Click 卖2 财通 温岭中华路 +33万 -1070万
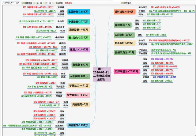The image size is (196, 136). [33, 37]
